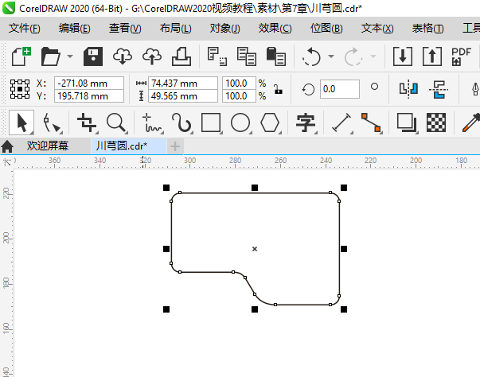
Task: Click the X position field -271.08 mm
Action: click(89, 84)
